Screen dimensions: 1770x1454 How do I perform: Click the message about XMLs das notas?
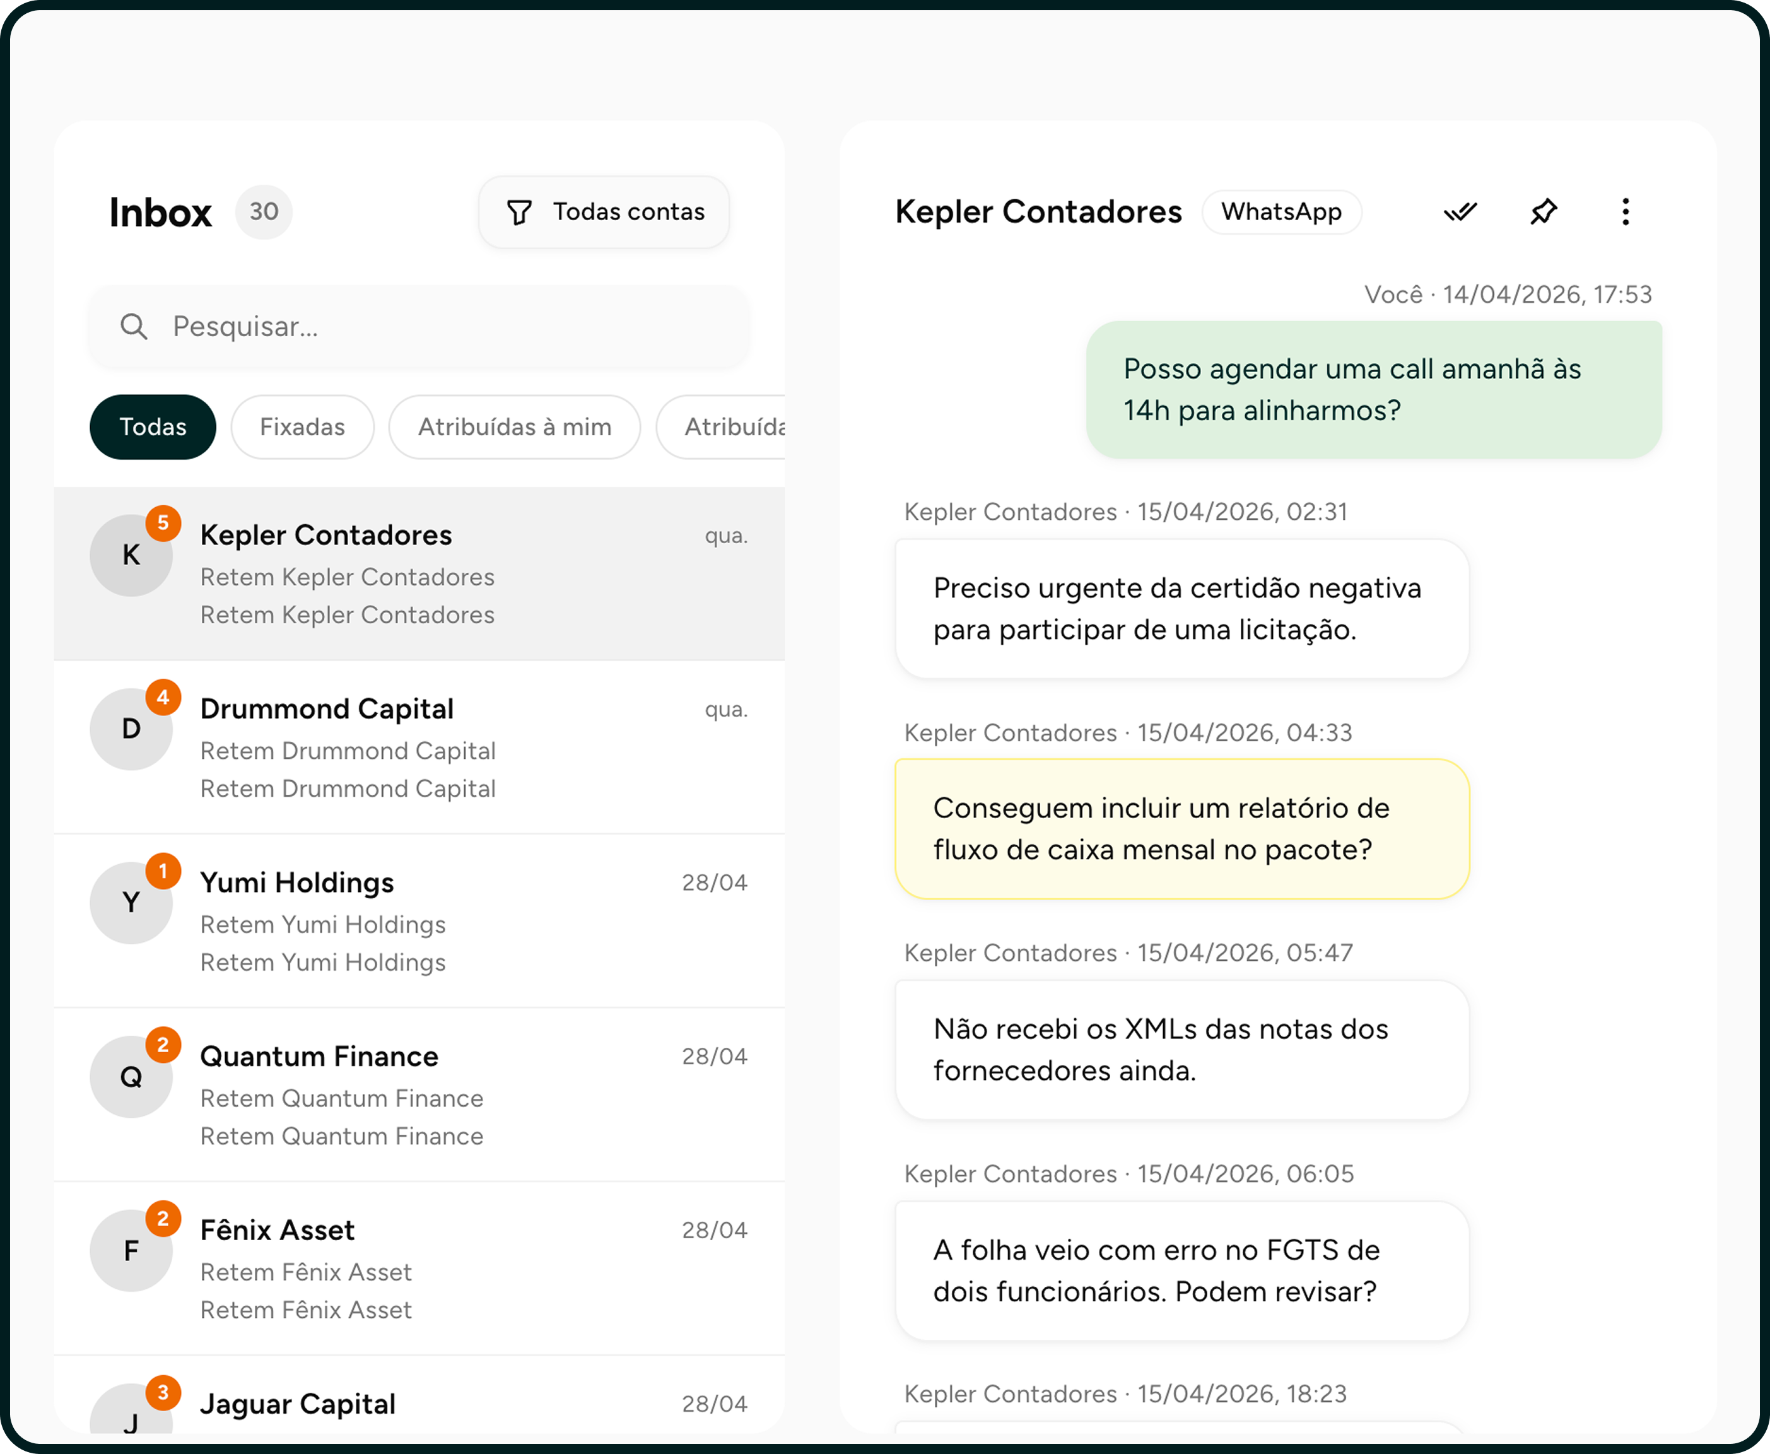[1182, 1050]
